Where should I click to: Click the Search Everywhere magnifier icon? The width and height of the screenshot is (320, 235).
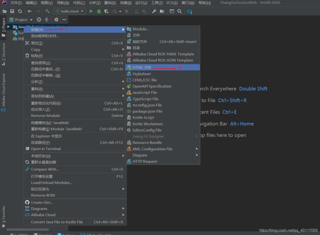[179, 11]
